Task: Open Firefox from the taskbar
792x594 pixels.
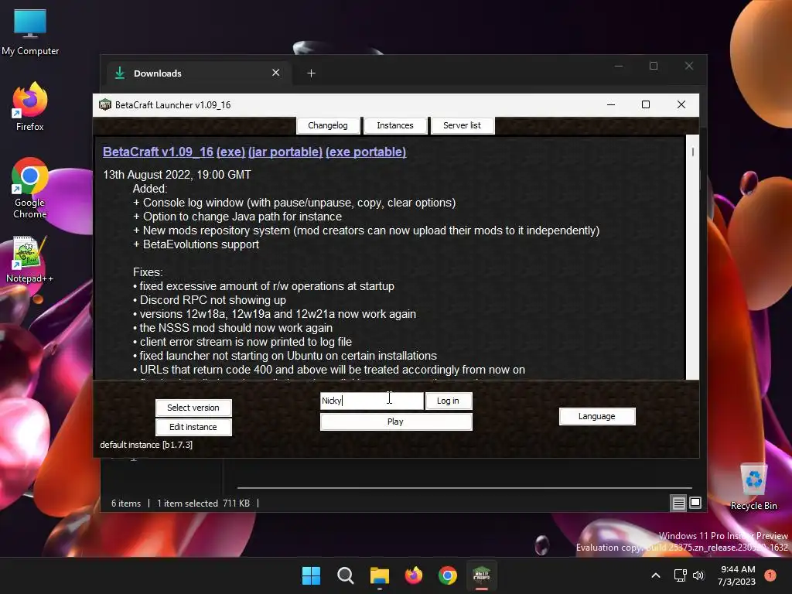Action: tap(414, 575)
